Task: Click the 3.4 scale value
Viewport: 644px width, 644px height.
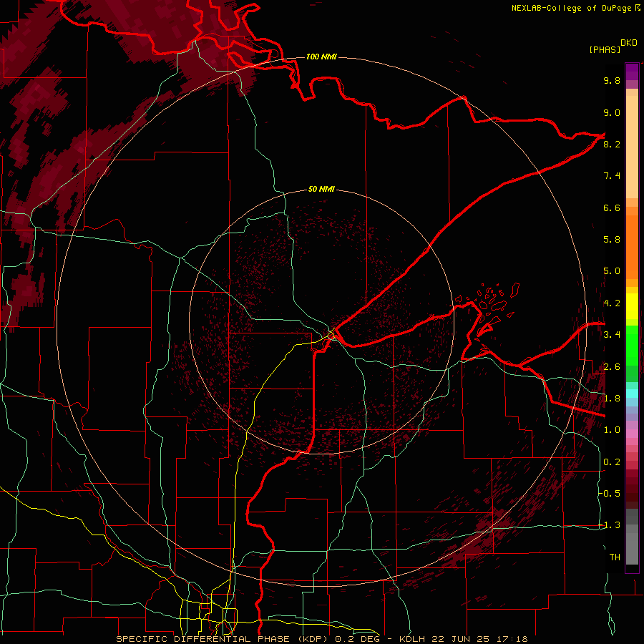Action: [x=612, y=335]
